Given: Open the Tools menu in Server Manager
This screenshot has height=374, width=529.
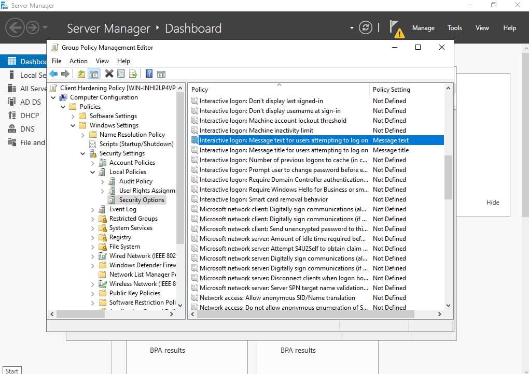Looking at the screenshot, I should coord(454,28).
